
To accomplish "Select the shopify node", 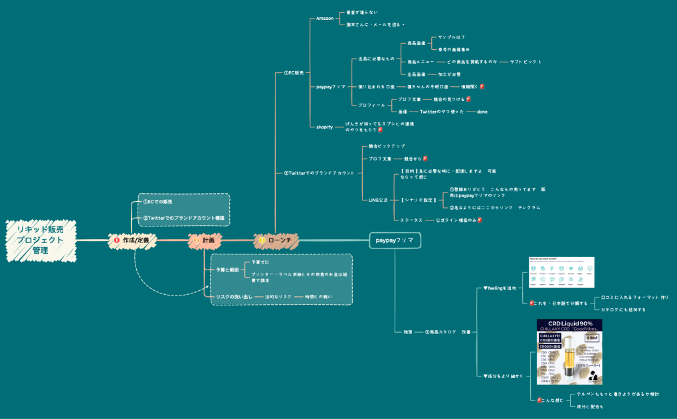I will (x=325, y=126).
